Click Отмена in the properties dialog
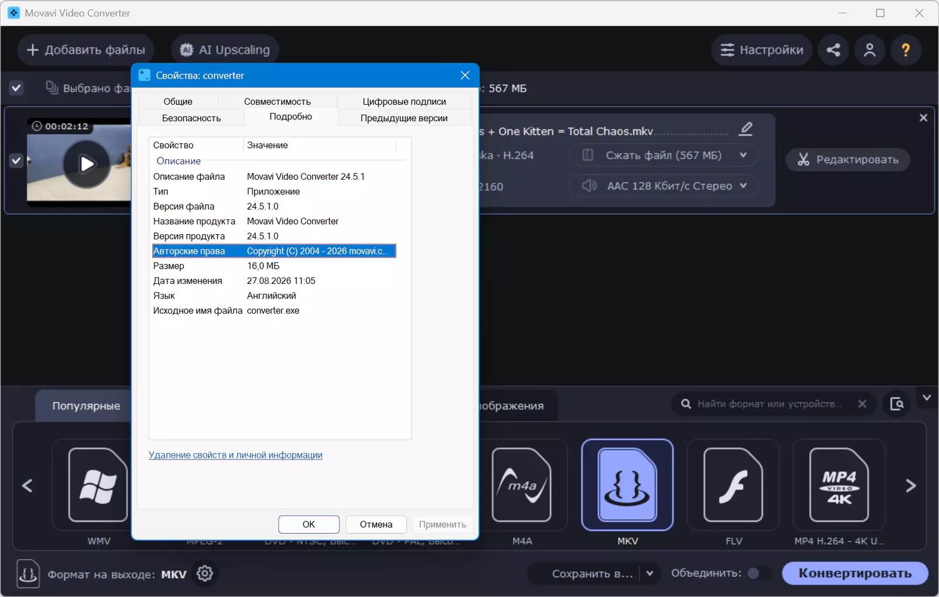The width and height of the screenshot is (939, 597). pyautogui.click(x=376, y=524)
